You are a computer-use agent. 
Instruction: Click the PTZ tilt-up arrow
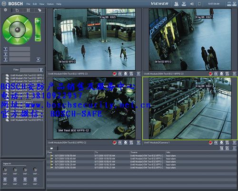(18, 19)
